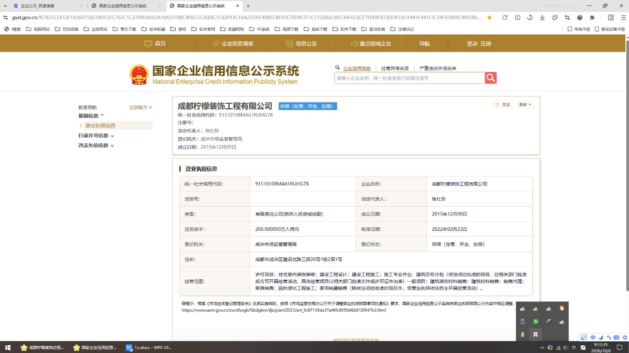This screenshot has width=629, height=353.
Task: Go to 首页 in the navigation bar
Action: pyautogui.click(x=155, y=44)
